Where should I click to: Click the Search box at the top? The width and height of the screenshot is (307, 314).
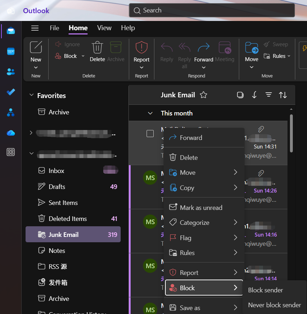pos(212,10)
